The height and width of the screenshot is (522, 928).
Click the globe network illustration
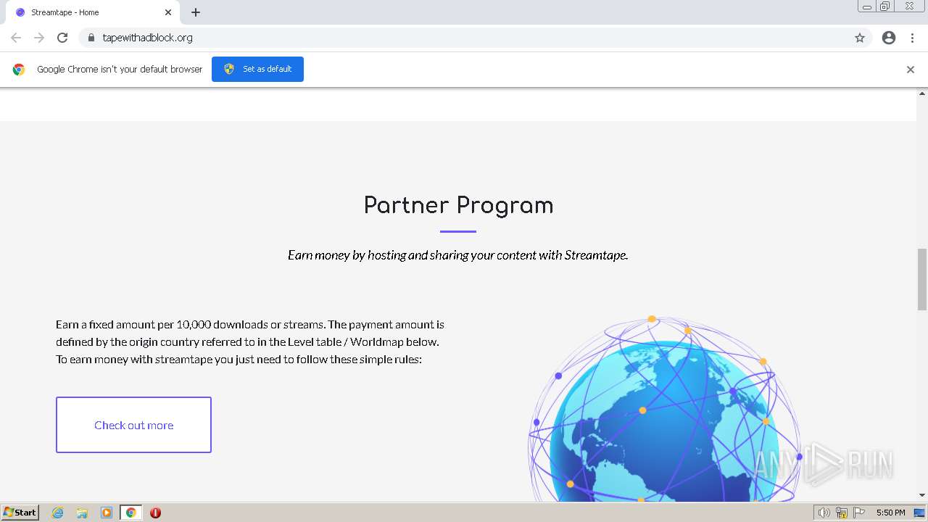(x=666, y=408)
